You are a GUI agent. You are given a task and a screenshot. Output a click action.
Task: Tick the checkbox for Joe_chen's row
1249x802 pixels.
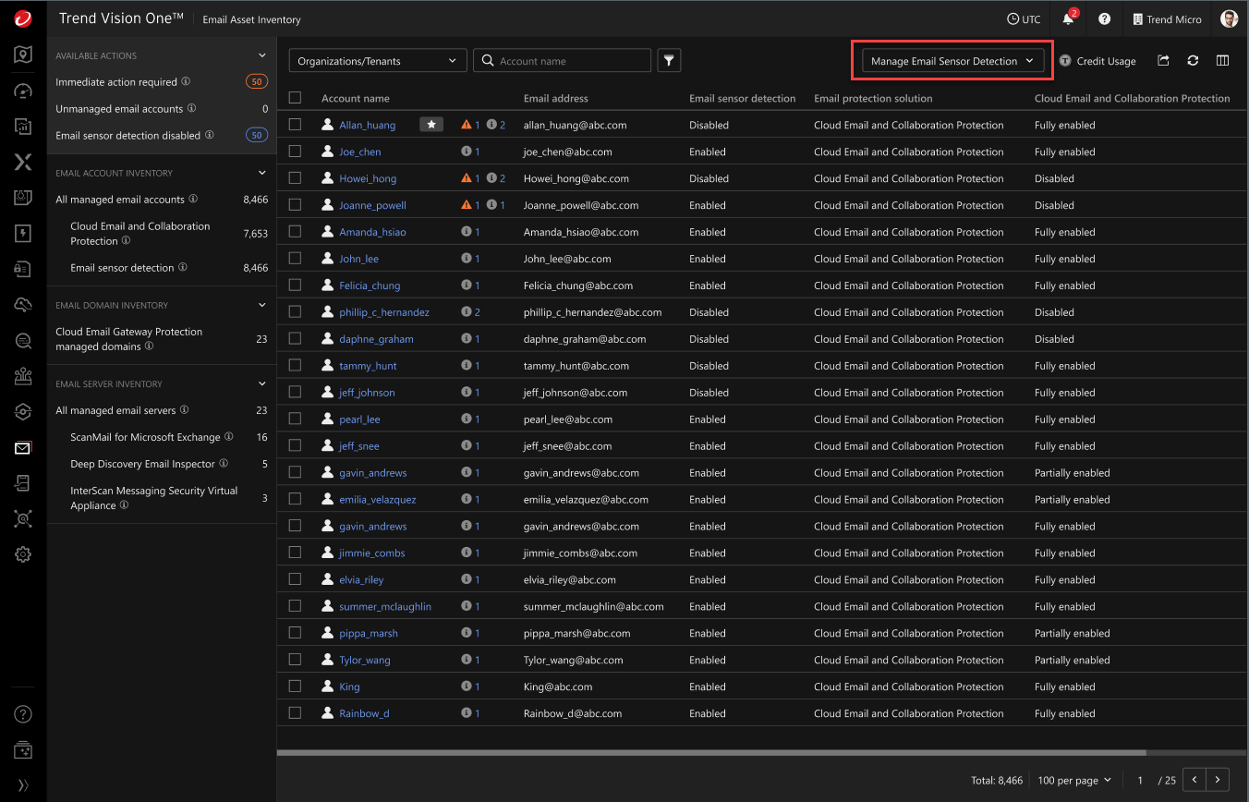click(x=296, y=151)
